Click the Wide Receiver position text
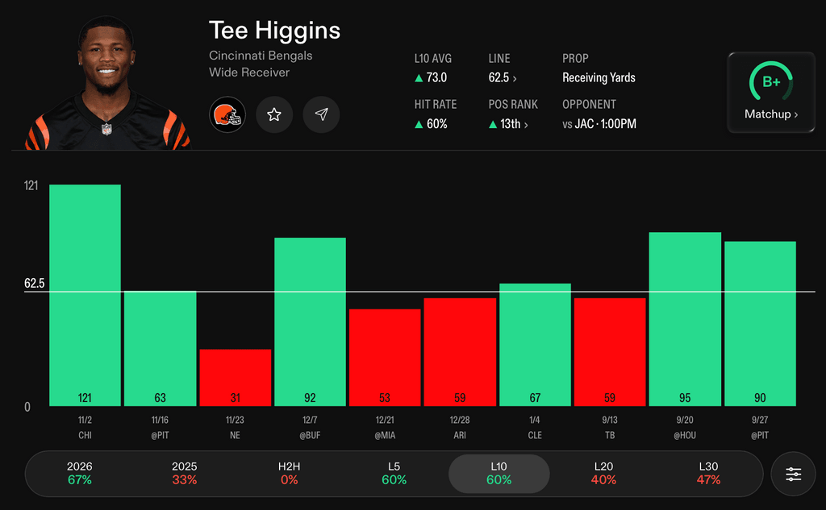This screenshot has width=826, height=510. point(249,72)
